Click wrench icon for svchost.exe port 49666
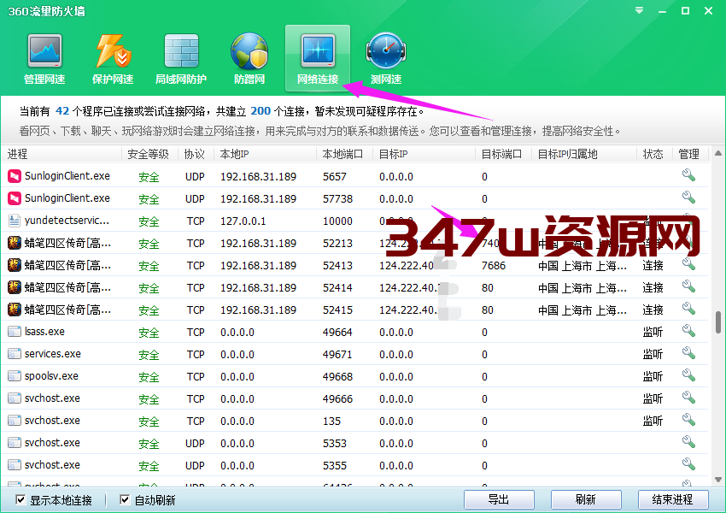Image resolution: width=726 pixels, height=513 pixels. click(688, 398)
